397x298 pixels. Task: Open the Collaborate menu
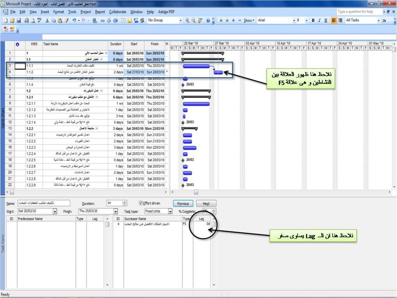pos(117,12)
